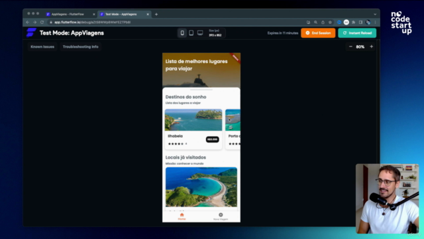Open the Nova Viagem tab in preview
The width and height of the screenshot is (424, 239).
(221, 216)
